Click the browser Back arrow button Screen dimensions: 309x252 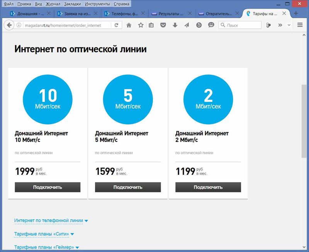coord(8,25)
